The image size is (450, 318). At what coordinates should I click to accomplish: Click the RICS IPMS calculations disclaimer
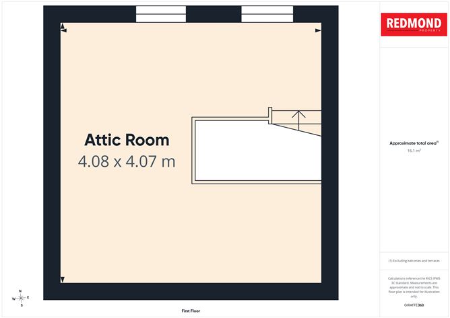pos(414,287)
